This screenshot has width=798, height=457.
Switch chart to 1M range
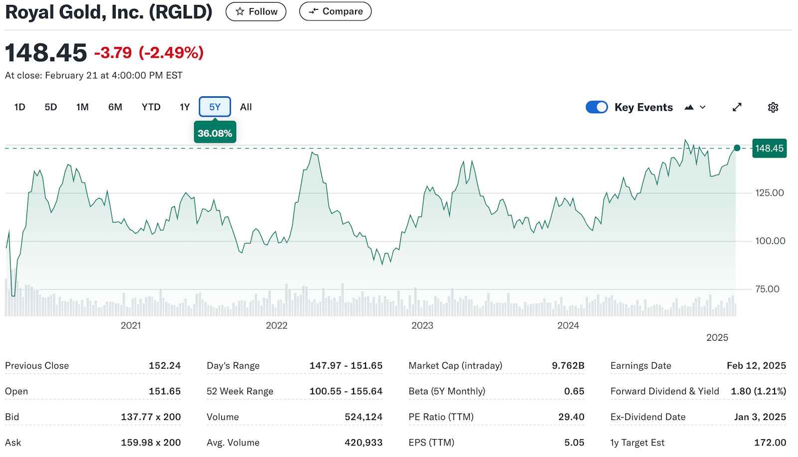[x=82, y=107]
